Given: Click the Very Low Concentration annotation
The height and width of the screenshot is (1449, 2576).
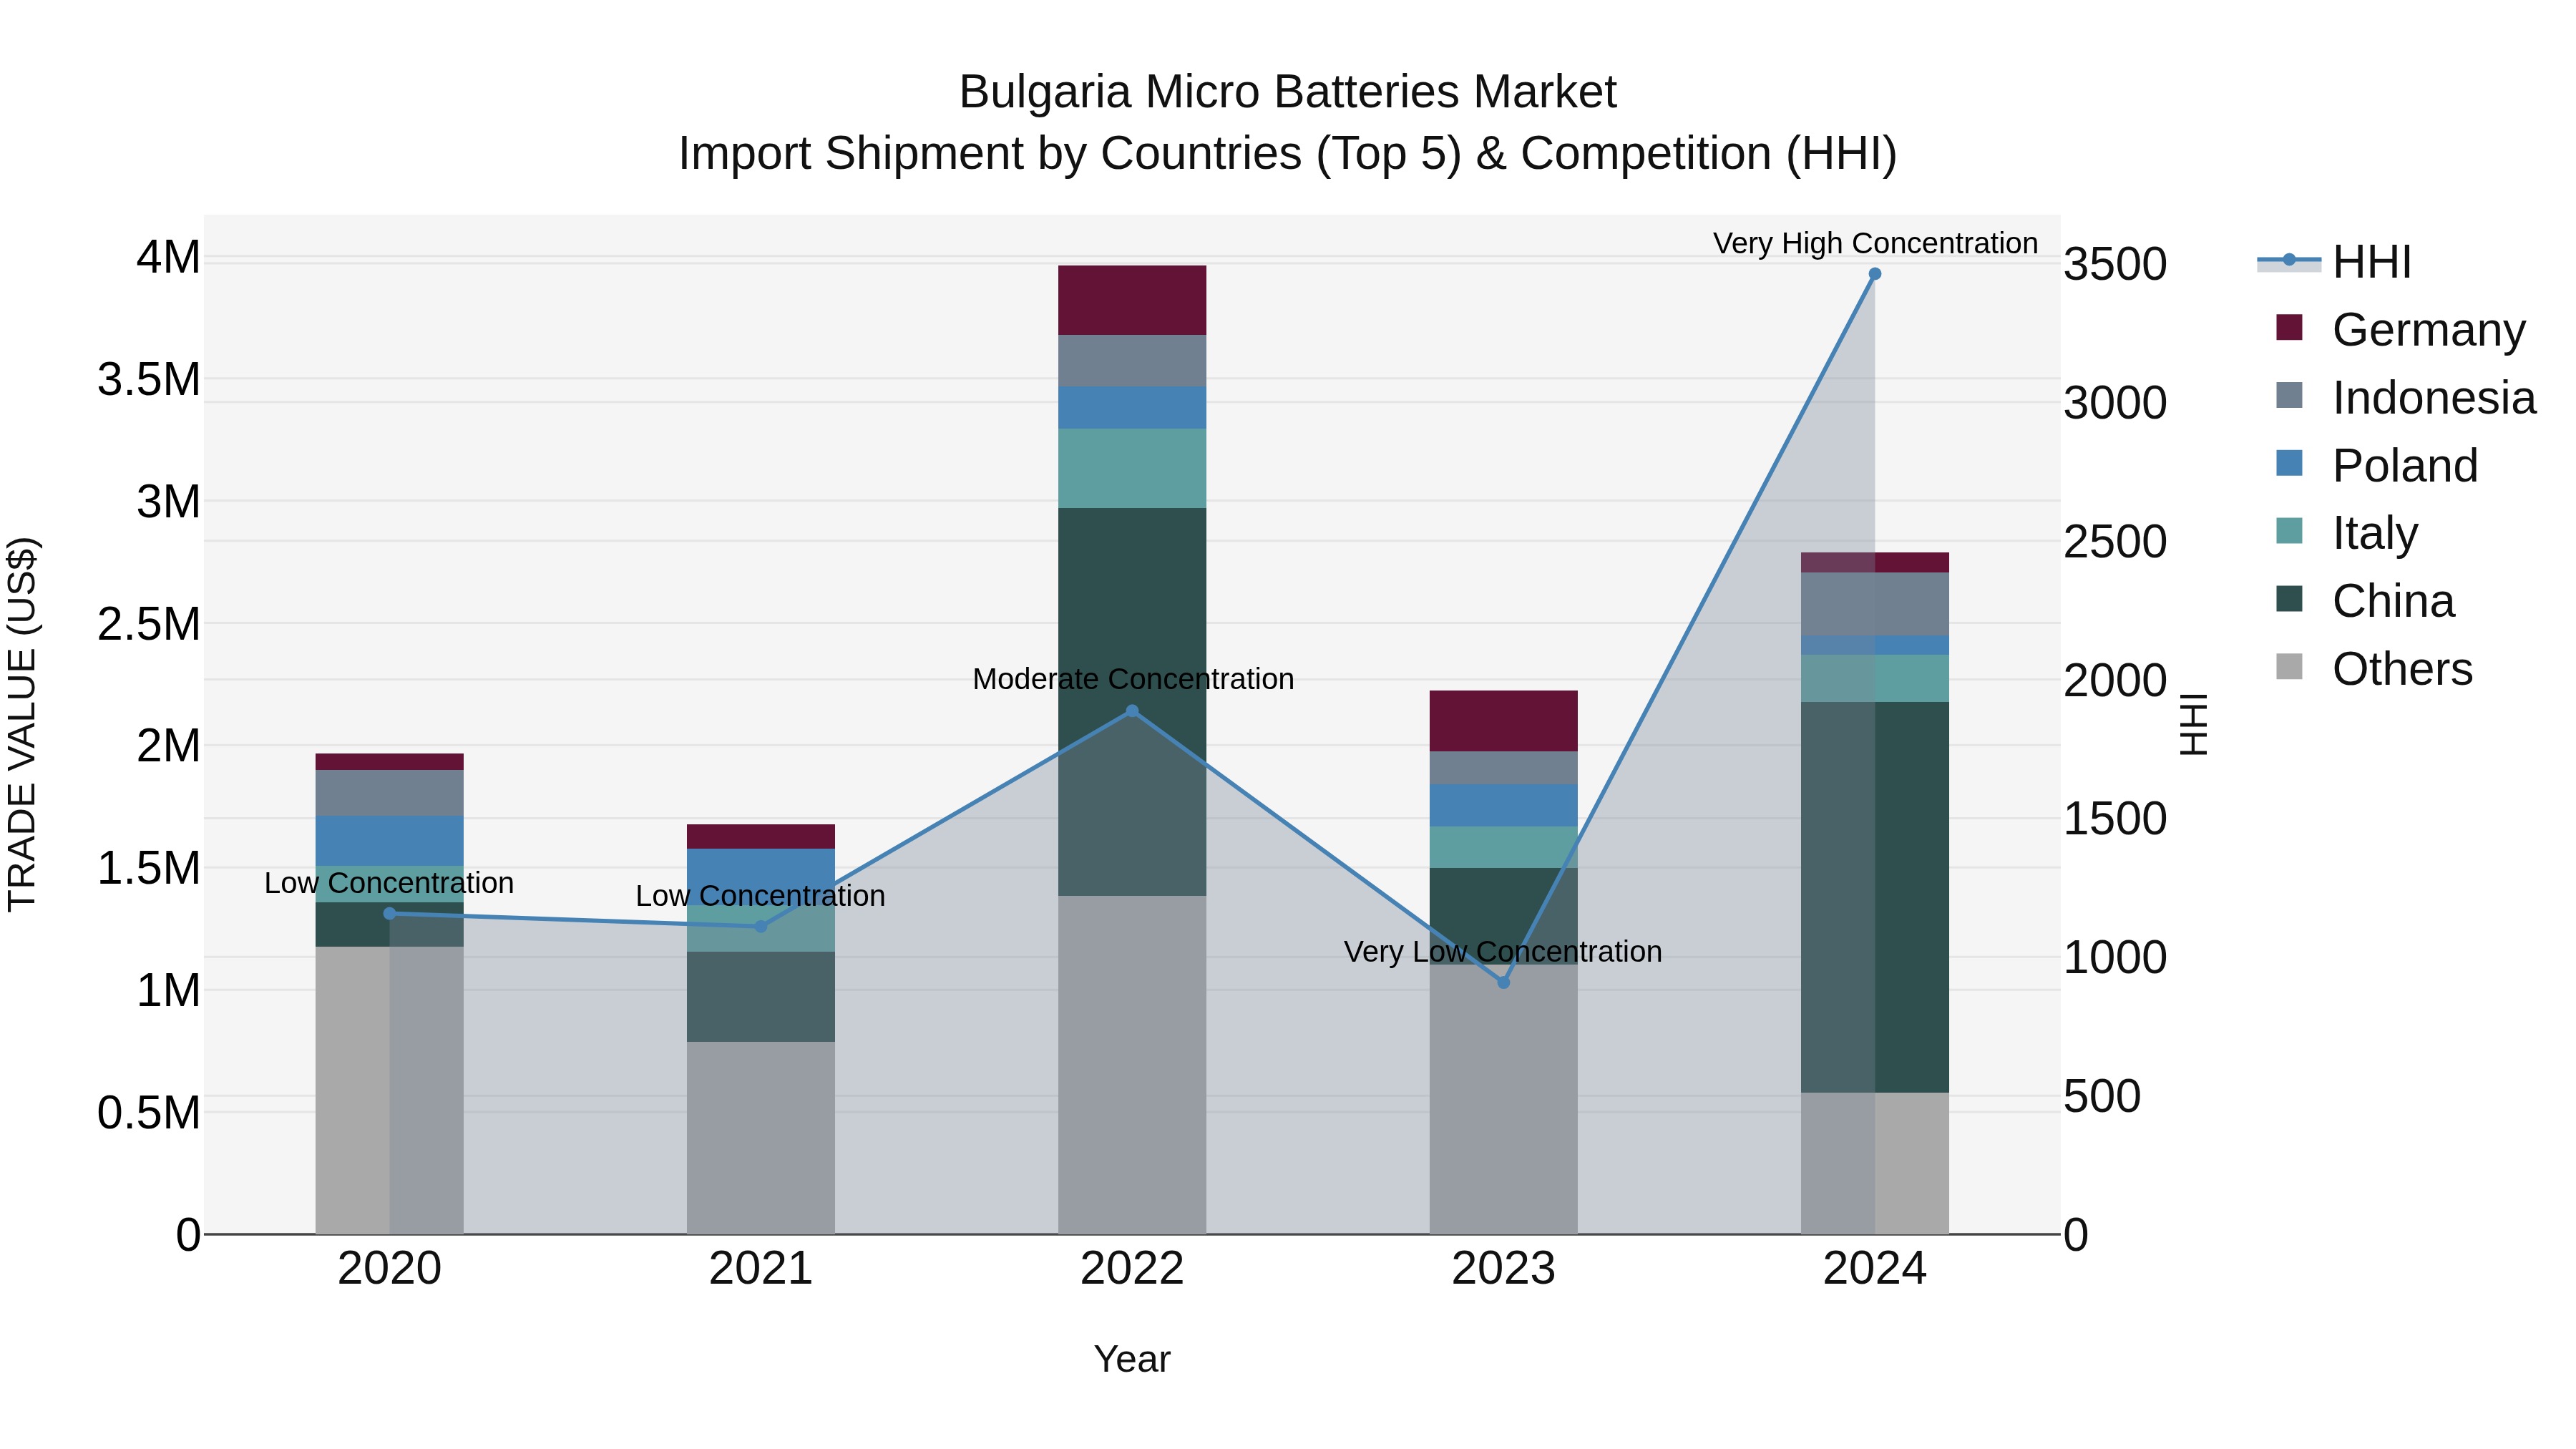Looking at the screenshot, I should pyautogui.click(x=1503, y=951).
